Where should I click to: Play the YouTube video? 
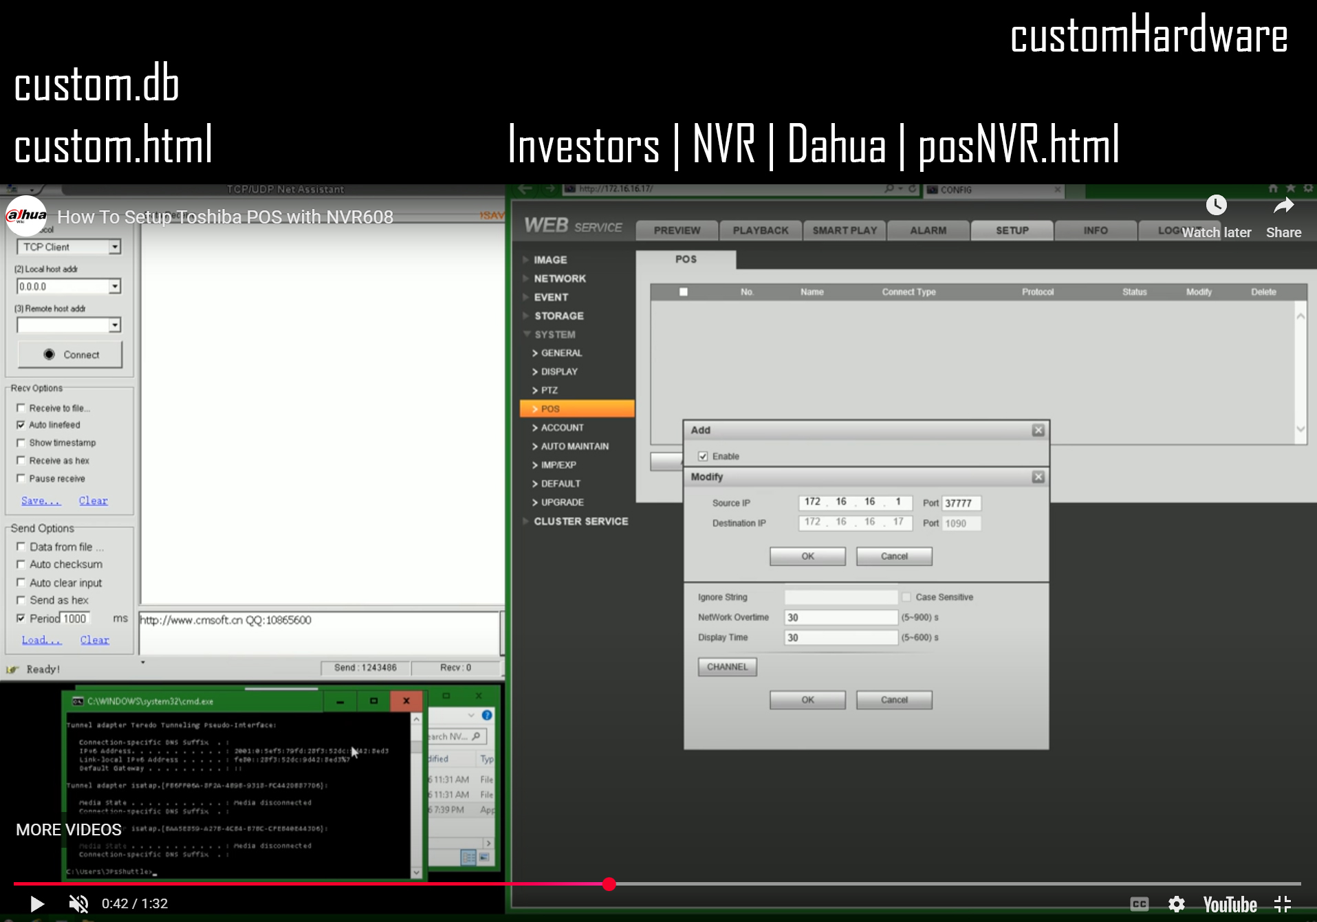point(37,904)
